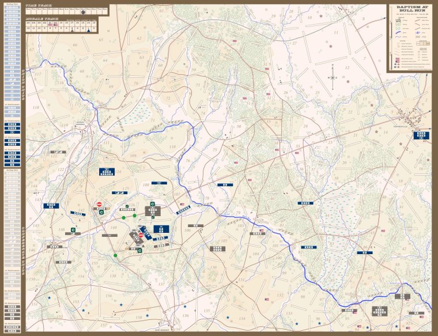
Task: Click the Confederate flag near area 132
Action: coord(267,300)
